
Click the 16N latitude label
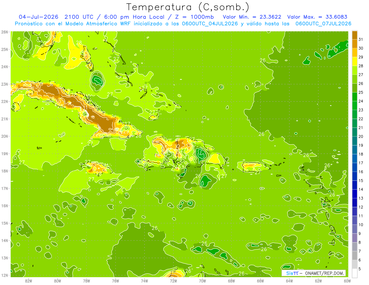(x=4, y=206)
